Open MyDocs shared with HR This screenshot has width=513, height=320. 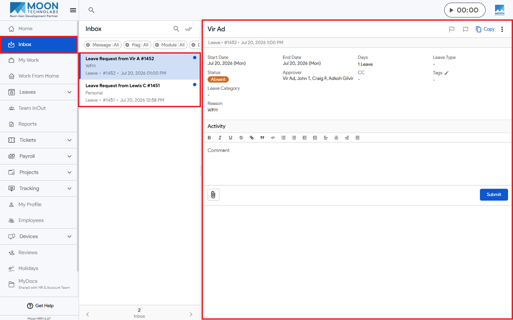coord(38,284)
